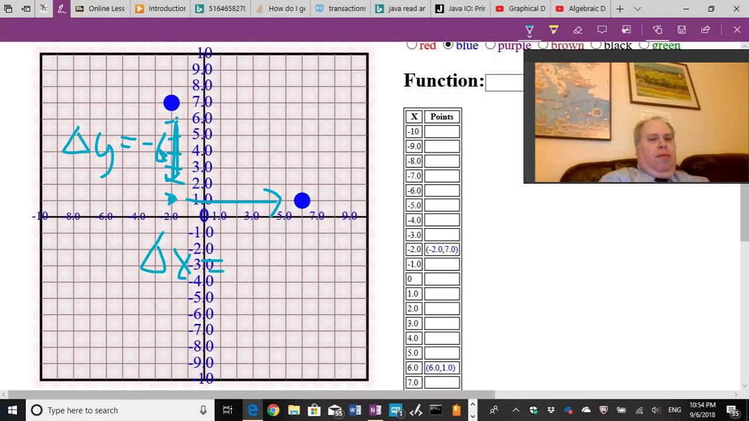Open the clock showing 10:54 PM
The image size is (749, 421).
click(x=702, y=410)
